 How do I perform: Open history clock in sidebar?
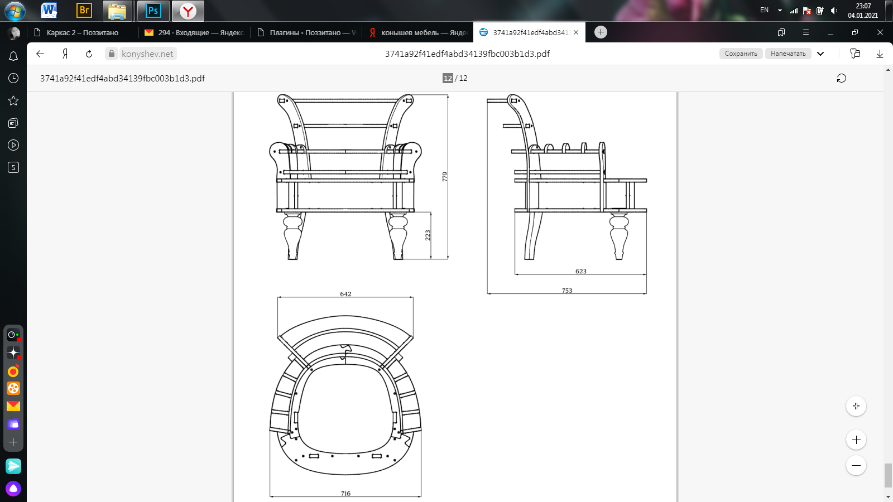[x=13, y=78]
